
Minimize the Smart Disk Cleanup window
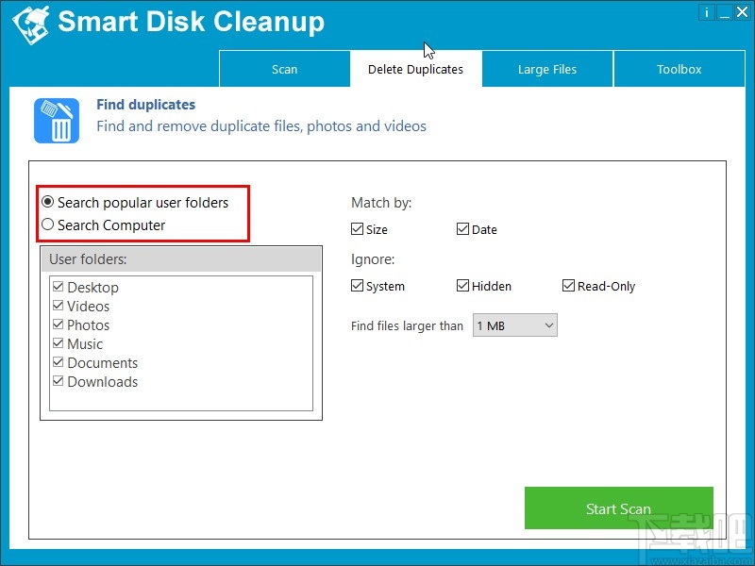(x=724, y=12)
